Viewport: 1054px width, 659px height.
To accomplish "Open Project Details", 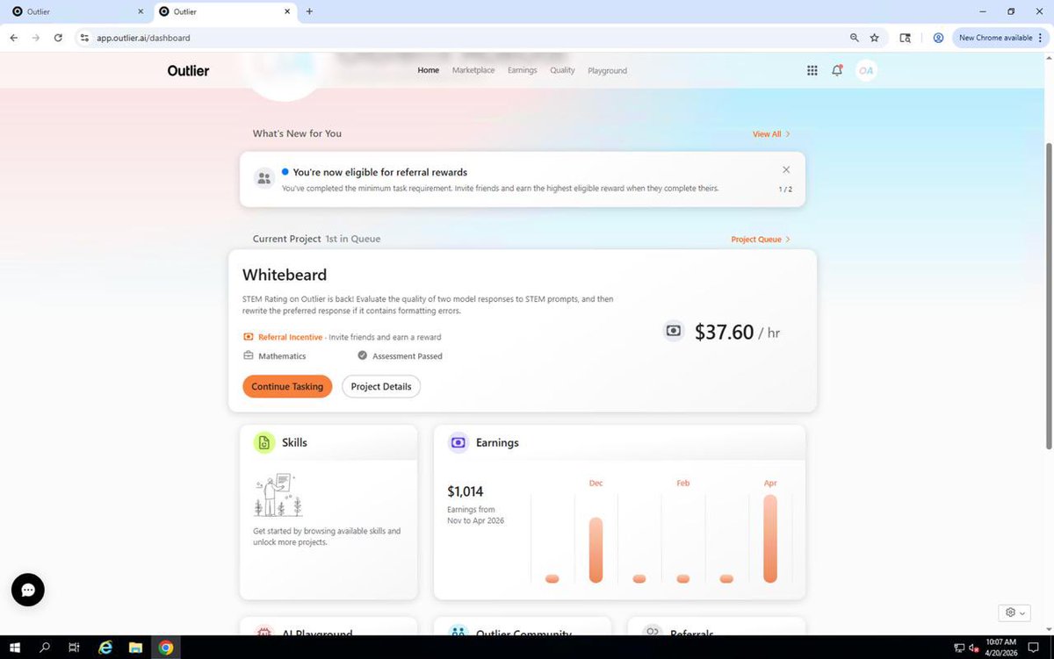I will 381,386.
